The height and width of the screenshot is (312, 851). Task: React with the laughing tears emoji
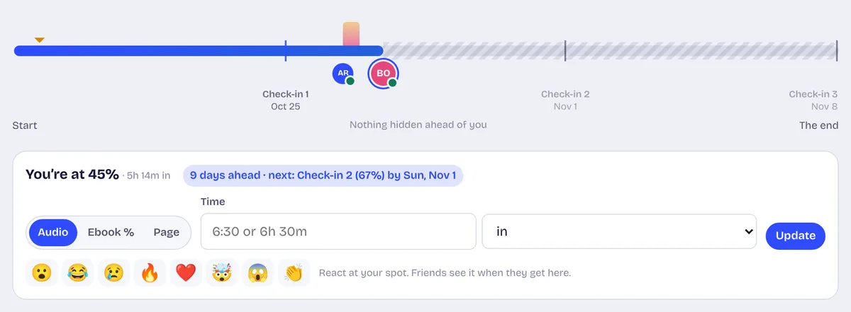[78, 272]
